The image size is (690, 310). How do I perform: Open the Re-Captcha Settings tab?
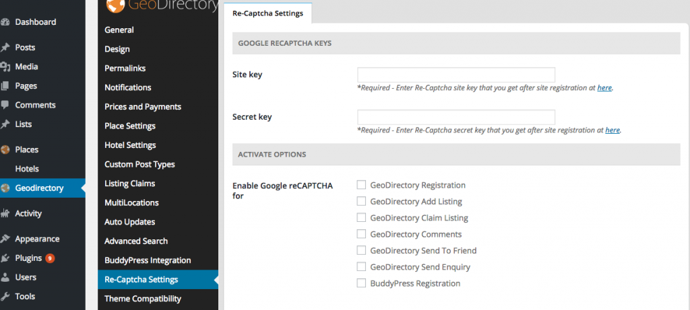pos(268,13)
